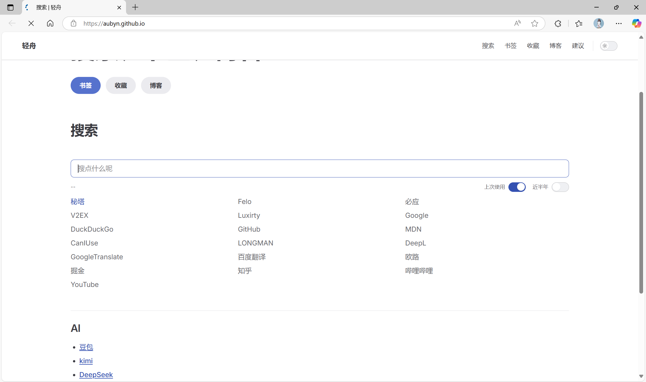Select the 收藏 pill button
Image resolution: width=646 pixels, height=382 pixels.
pyautogui.click(x=121, y=85)
